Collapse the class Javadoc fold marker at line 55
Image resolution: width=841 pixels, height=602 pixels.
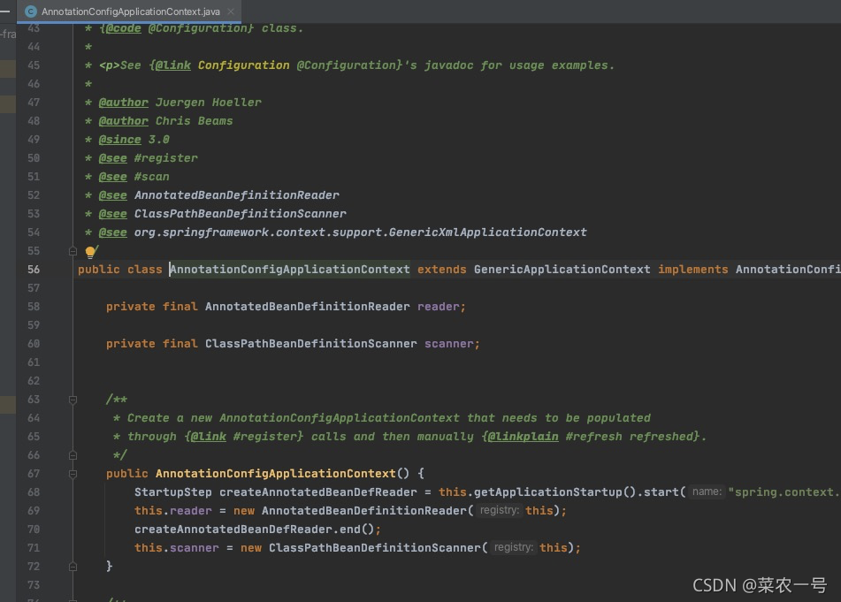click(73, 250)
